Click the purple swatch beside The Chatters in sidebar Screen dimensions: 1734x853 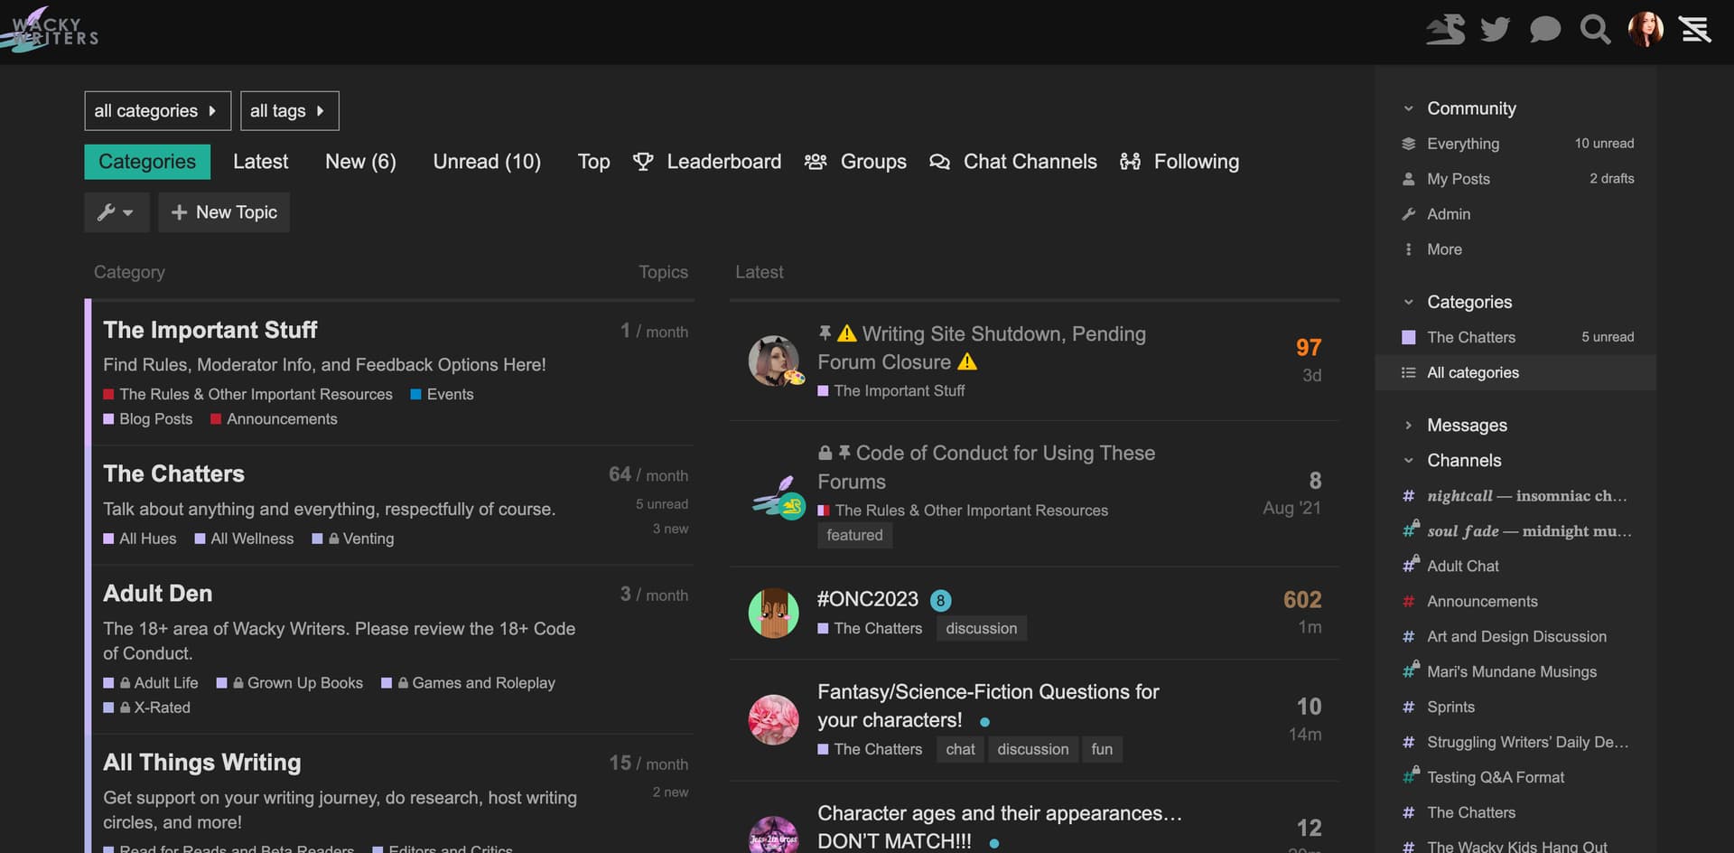click(1408, 337)
